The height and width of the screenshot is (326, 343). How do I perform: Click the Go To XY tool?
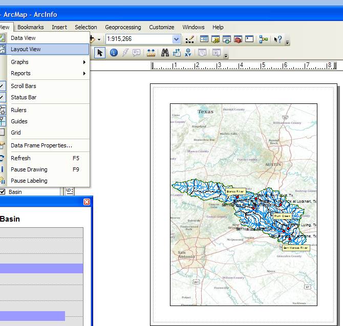pyautogui.click(x=188, y=52)
